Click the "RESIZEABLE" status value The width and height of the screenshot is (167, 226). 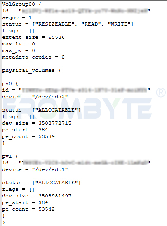pyautogui.click(x=55, y=24)
